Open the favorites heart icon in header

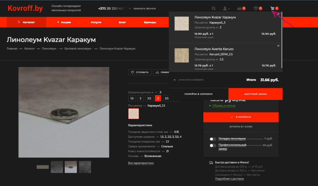pyautogui.click(x=256, y=8)
